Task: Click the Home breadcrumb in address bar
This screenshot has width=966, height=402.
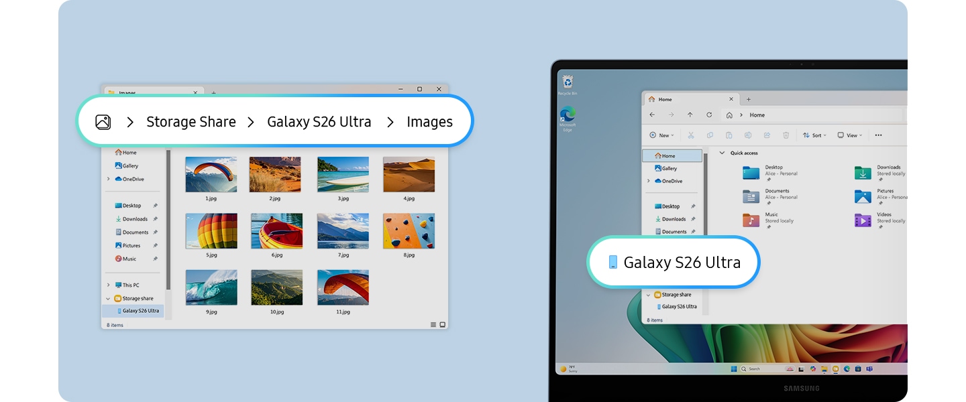Action: click(x=757, y=115)
